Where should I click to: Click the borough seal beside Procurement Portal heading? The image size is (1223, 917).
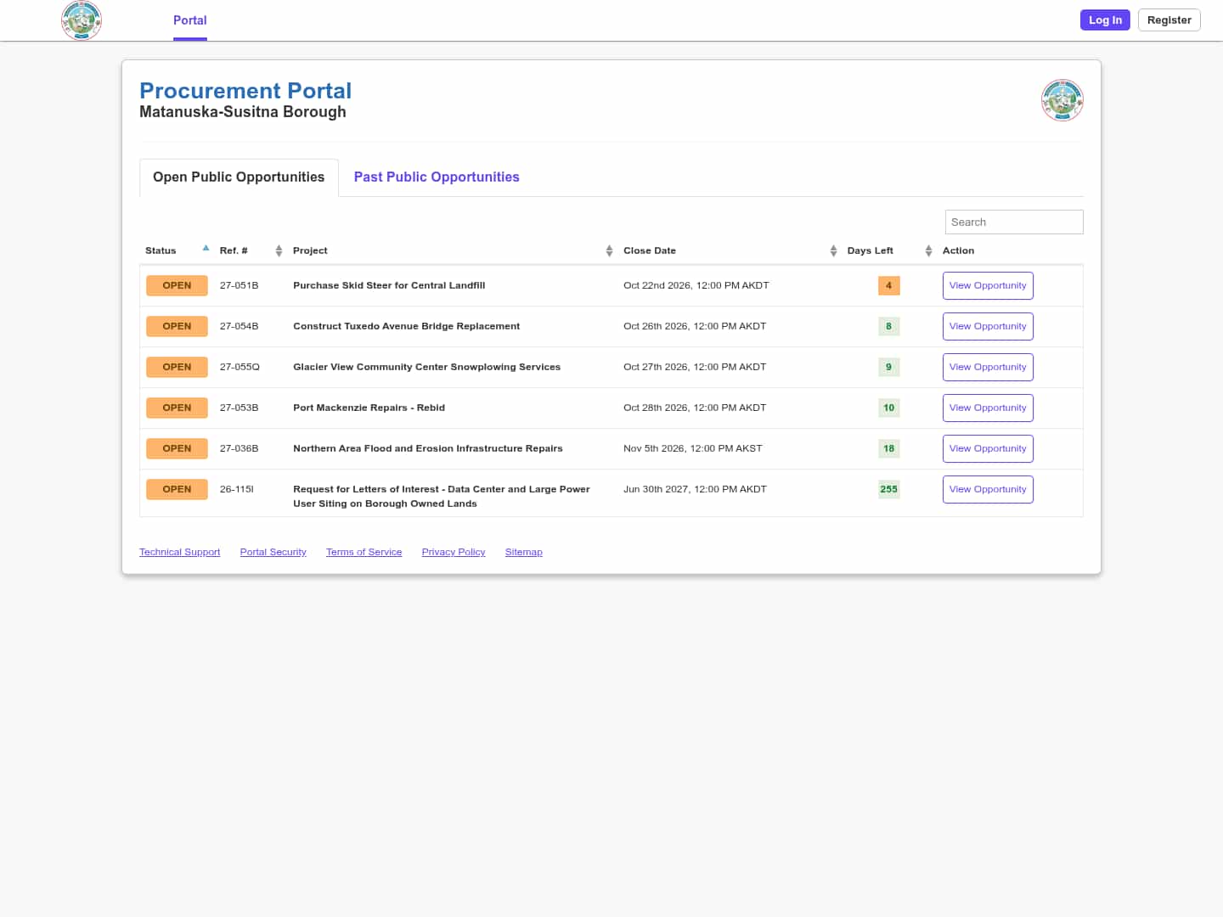[x=1062, y=100]
